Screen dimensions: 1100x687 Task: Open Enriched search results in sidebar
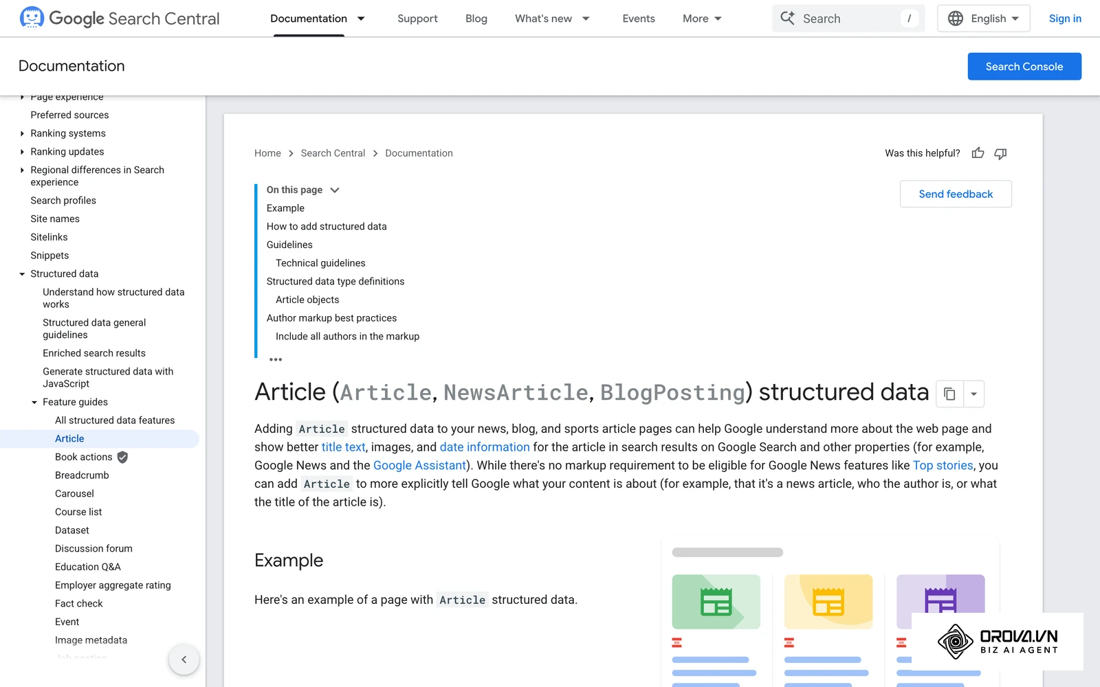pyautogui.click(x=94, y=353)
